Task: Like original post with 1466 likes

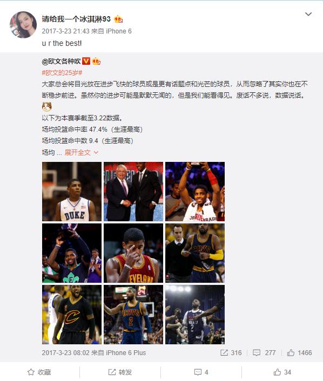Action: pyautogui.click(x=299, y=352)
